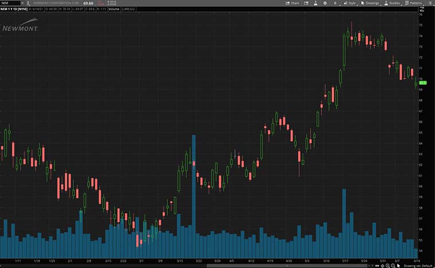The width and height of the screenshot is (435, 268).
Task: Click the list icon at the toolbar's right end
Action: [429, 3]
